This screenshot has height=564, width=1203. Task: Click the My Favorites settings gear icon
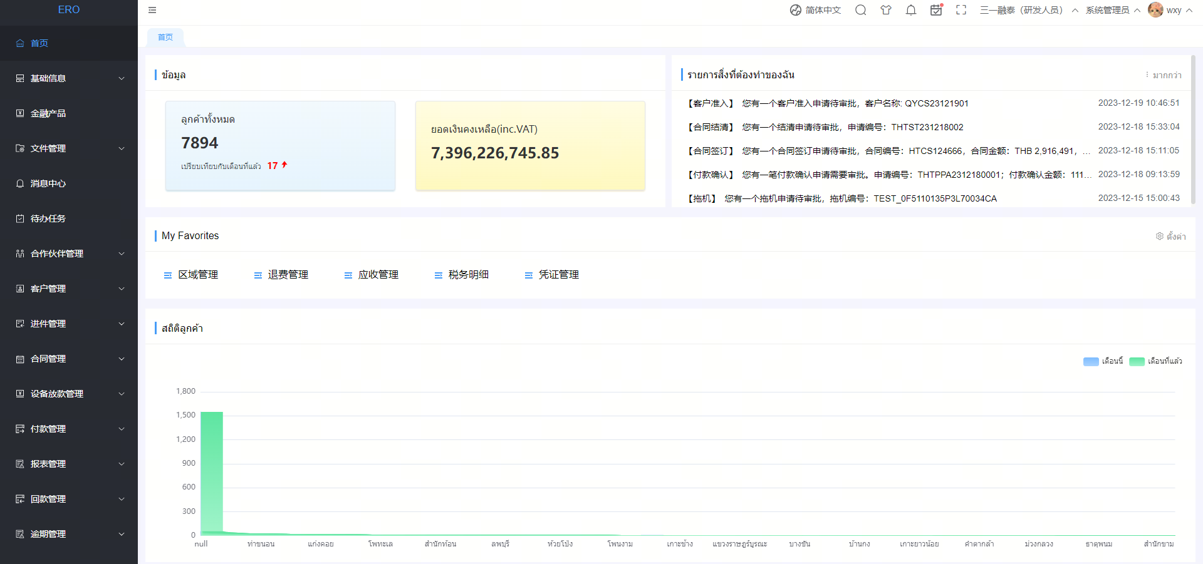[1160, 236]
